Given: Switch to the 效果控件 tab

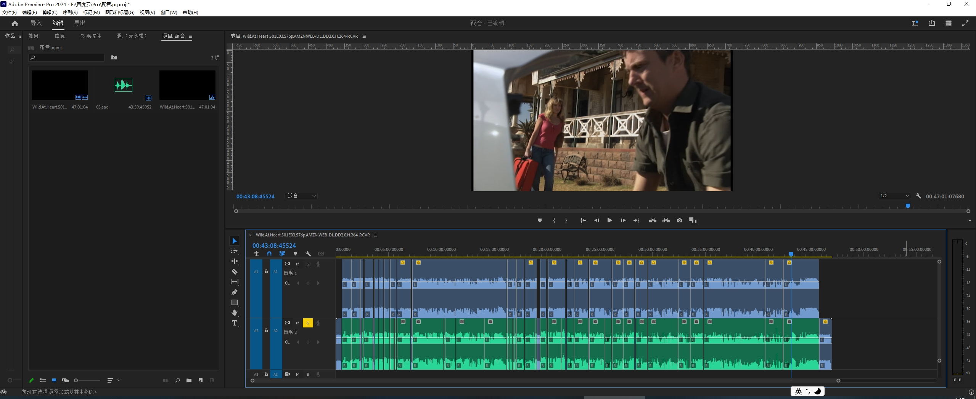Looking at the screenshot, I should point(91,36).
